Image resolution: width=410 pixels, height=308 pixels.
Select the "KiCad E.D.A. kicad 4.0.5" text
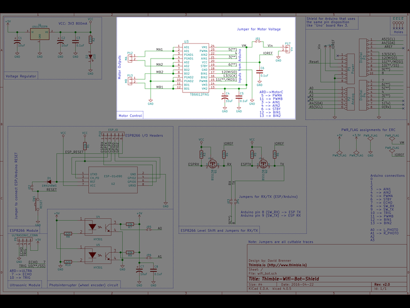(270, 288)
